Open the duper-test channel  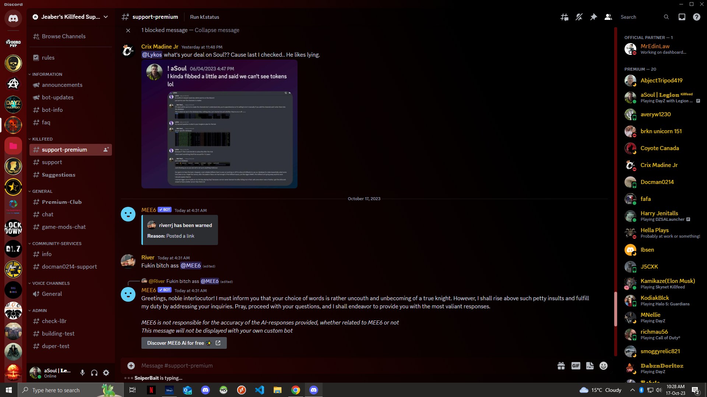click(70, 346)
